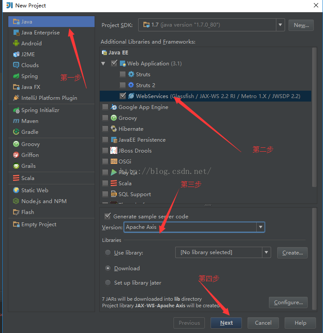Click the Project SDK 1.7 combo box
Image resolution: width=323 pixels, height=333 pixels.
(211, 25)
